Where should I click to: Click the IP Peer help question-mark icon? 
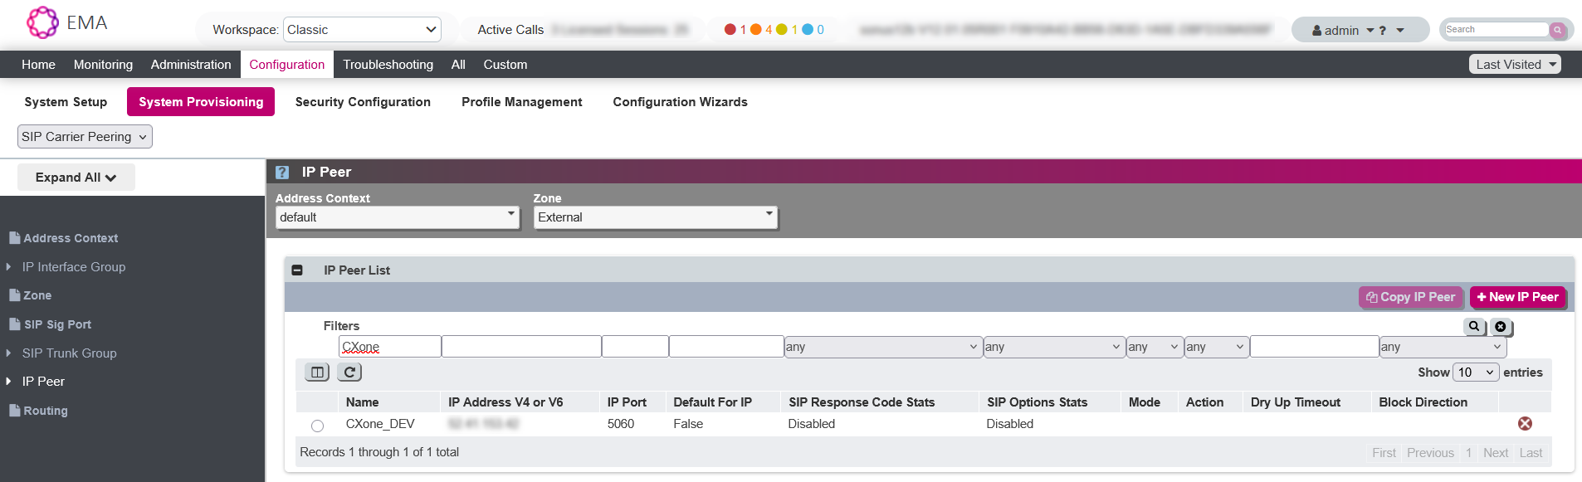[282, 173]
